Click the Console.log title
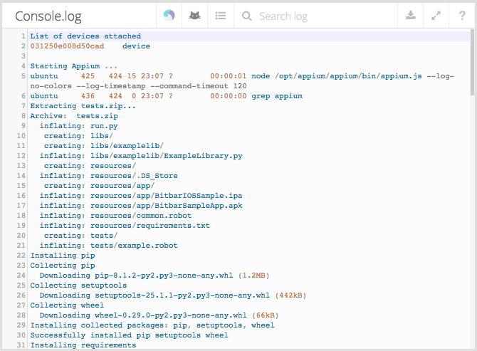477x351 pixels. click(x=48, y=16)
